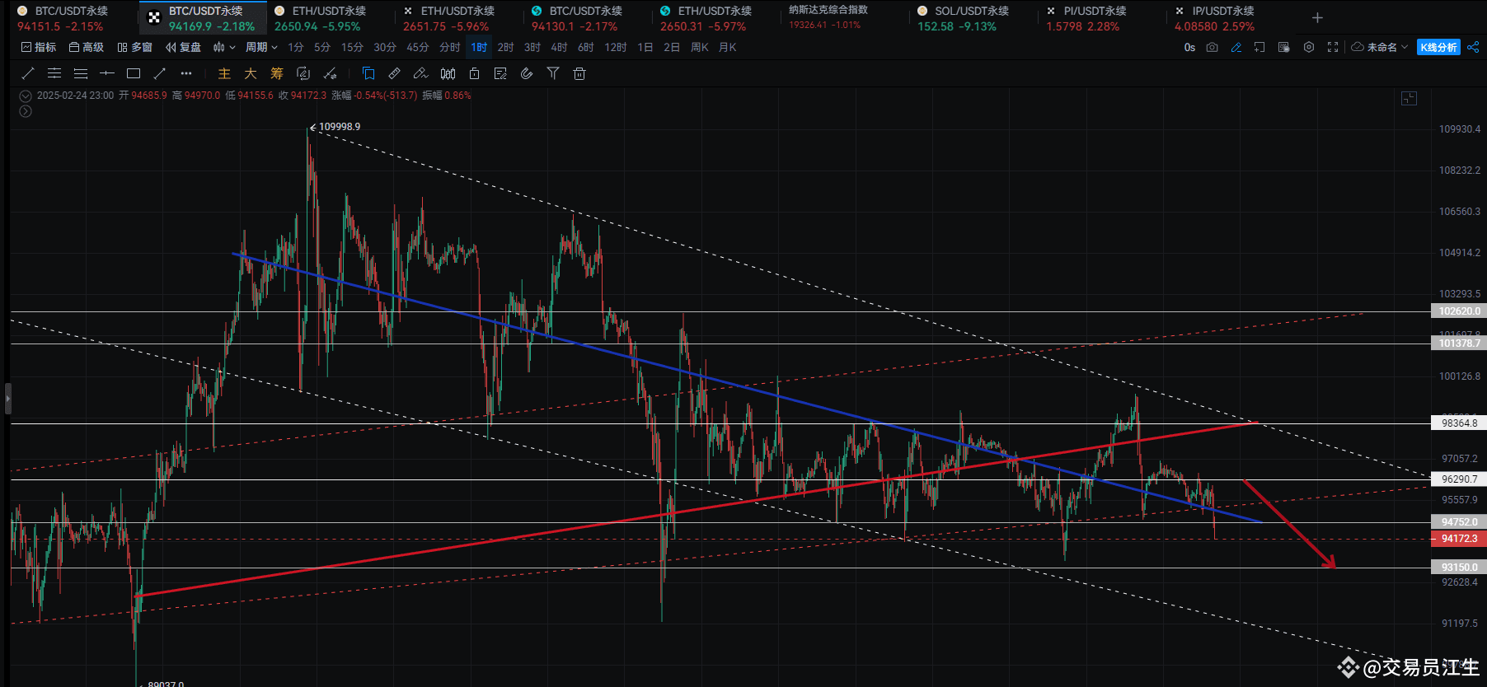
Task: Switch to the 30分 timeframe
Action: pyautogui.click(x=385, y=47)
